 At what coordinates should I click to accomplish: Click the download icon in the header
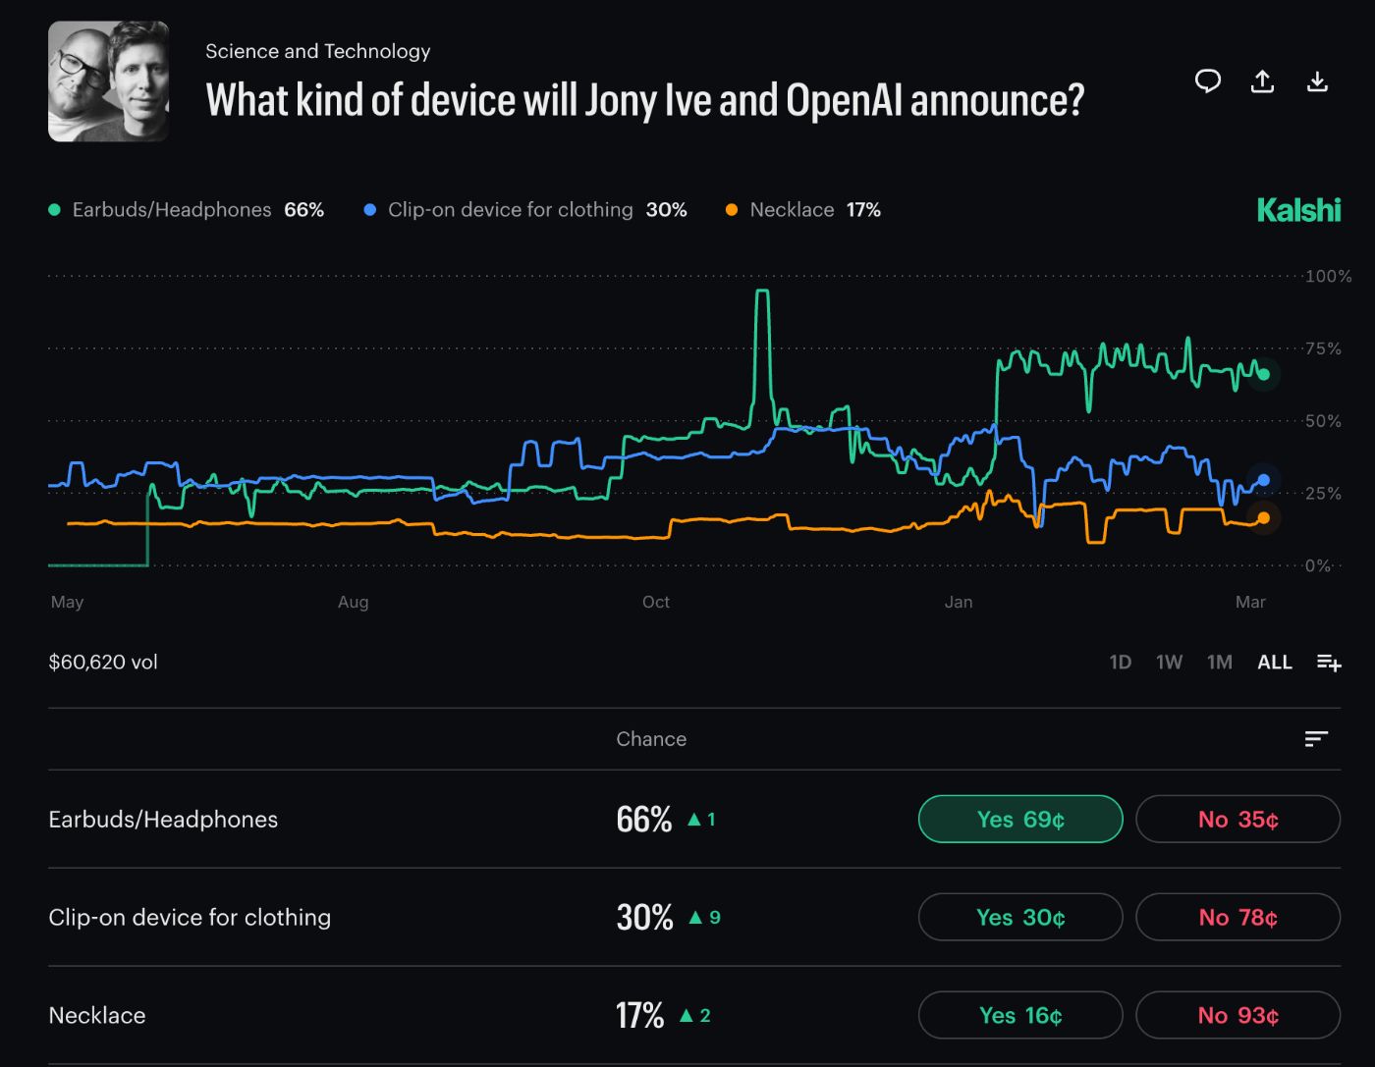(x=1317, y=81)
